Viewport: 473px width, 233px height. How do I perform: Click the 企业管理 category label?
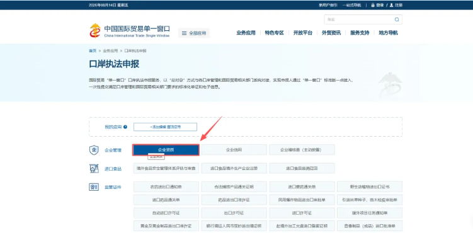tap(113, 150)
